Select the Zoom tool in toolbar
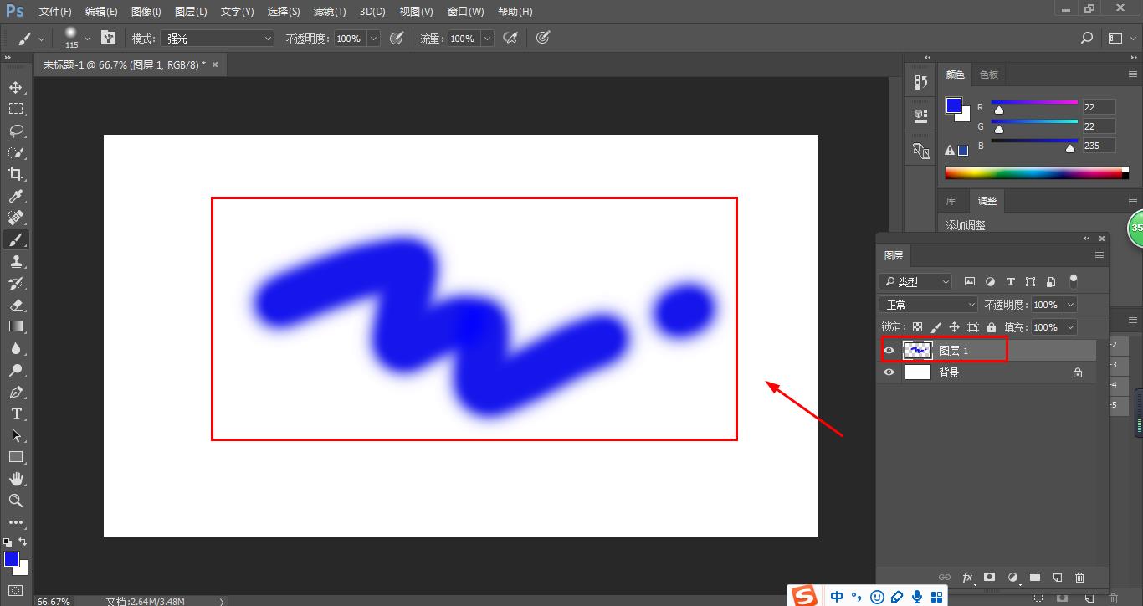 click(x=16, y=501)
